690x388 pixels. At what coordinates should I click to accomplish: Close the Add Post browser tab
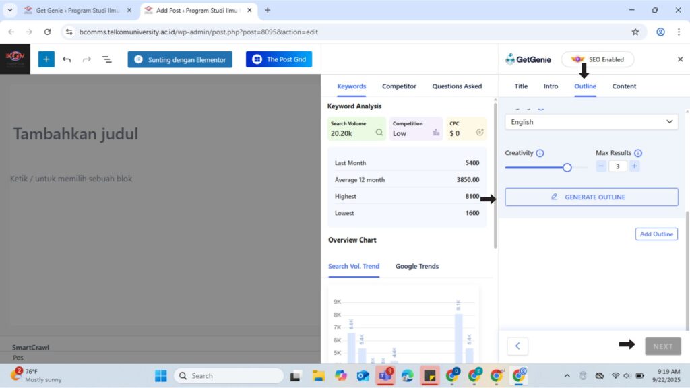pyautogui.click(x=249, y=10)
